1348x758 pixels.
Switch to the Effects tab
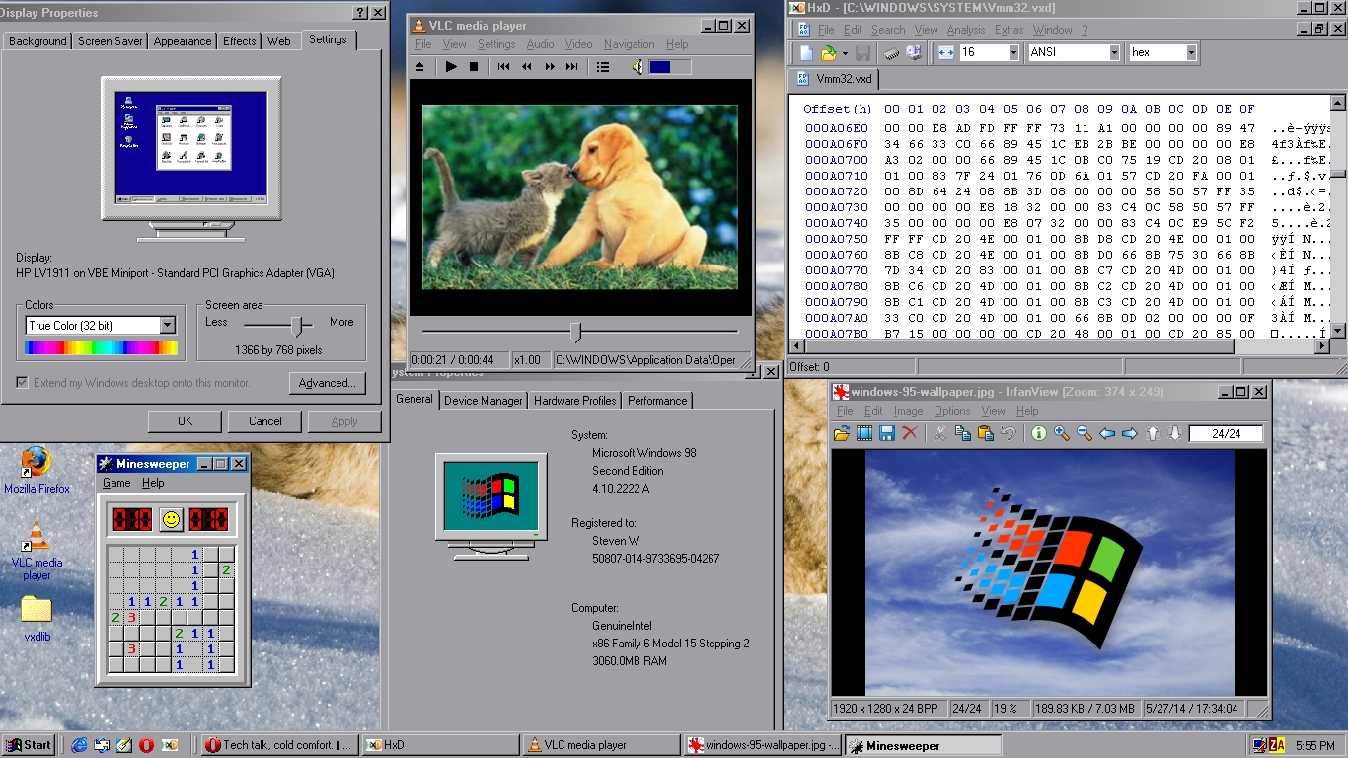[239, 41]
